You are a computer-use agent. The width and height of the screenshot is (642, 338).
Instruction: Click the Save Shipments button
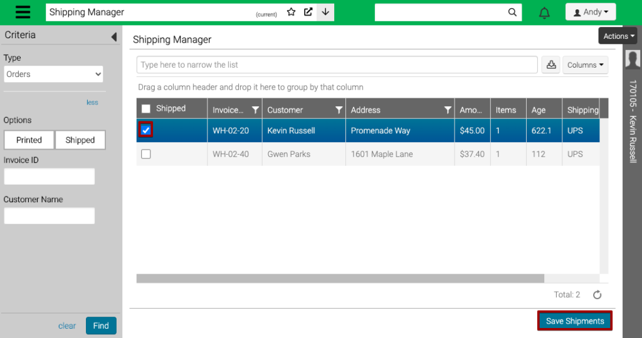(x=574, y=321)
